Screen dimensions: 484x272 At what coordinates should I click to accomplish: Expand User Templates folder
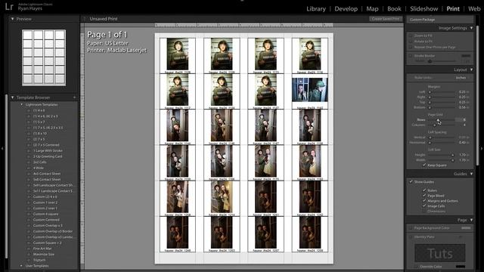click(x=21, y=266)
